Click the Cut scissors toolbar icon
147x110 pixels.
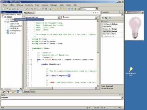pyautogui.click(x=17, y=9)
